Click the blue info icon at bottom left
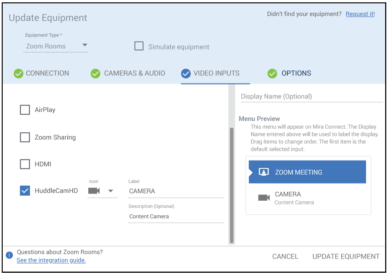389x273 pixels. pyautogui.click(x=9, y=255)
